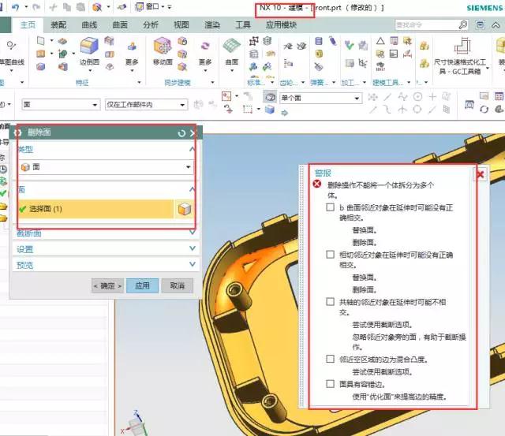
Task: Switch to the 装配 ribbon tab
Action: point(58,24)
